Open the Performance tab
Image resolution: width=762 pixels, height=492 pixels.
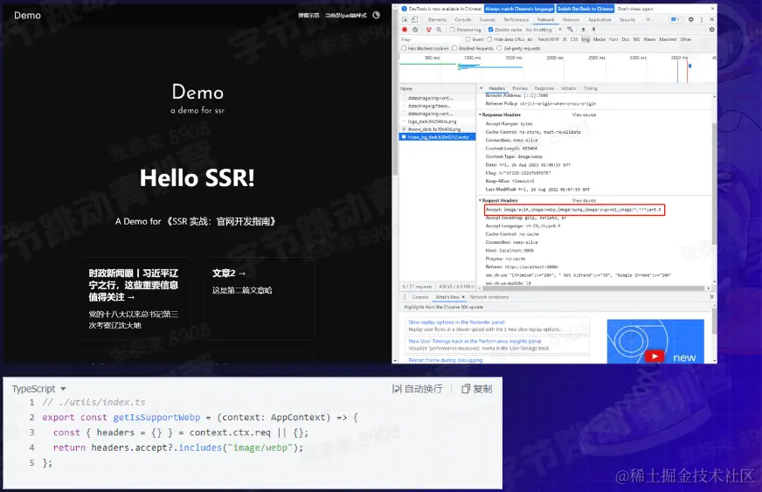tap(516, 20)
